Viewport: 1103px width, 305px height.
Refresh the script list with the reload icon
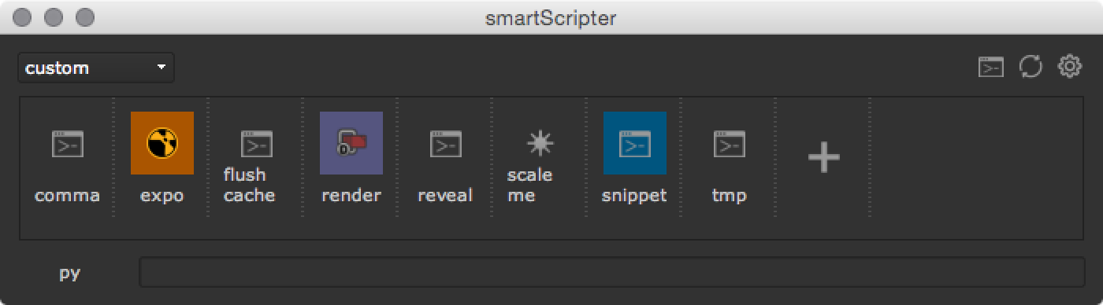click(1031, 67)
